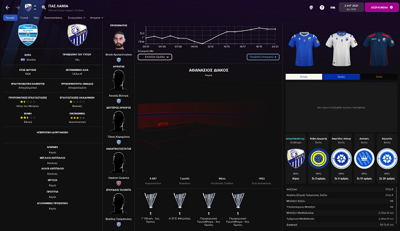Open the Σε 19 ημέρες crown badge
400x231 pixels.
364,158
